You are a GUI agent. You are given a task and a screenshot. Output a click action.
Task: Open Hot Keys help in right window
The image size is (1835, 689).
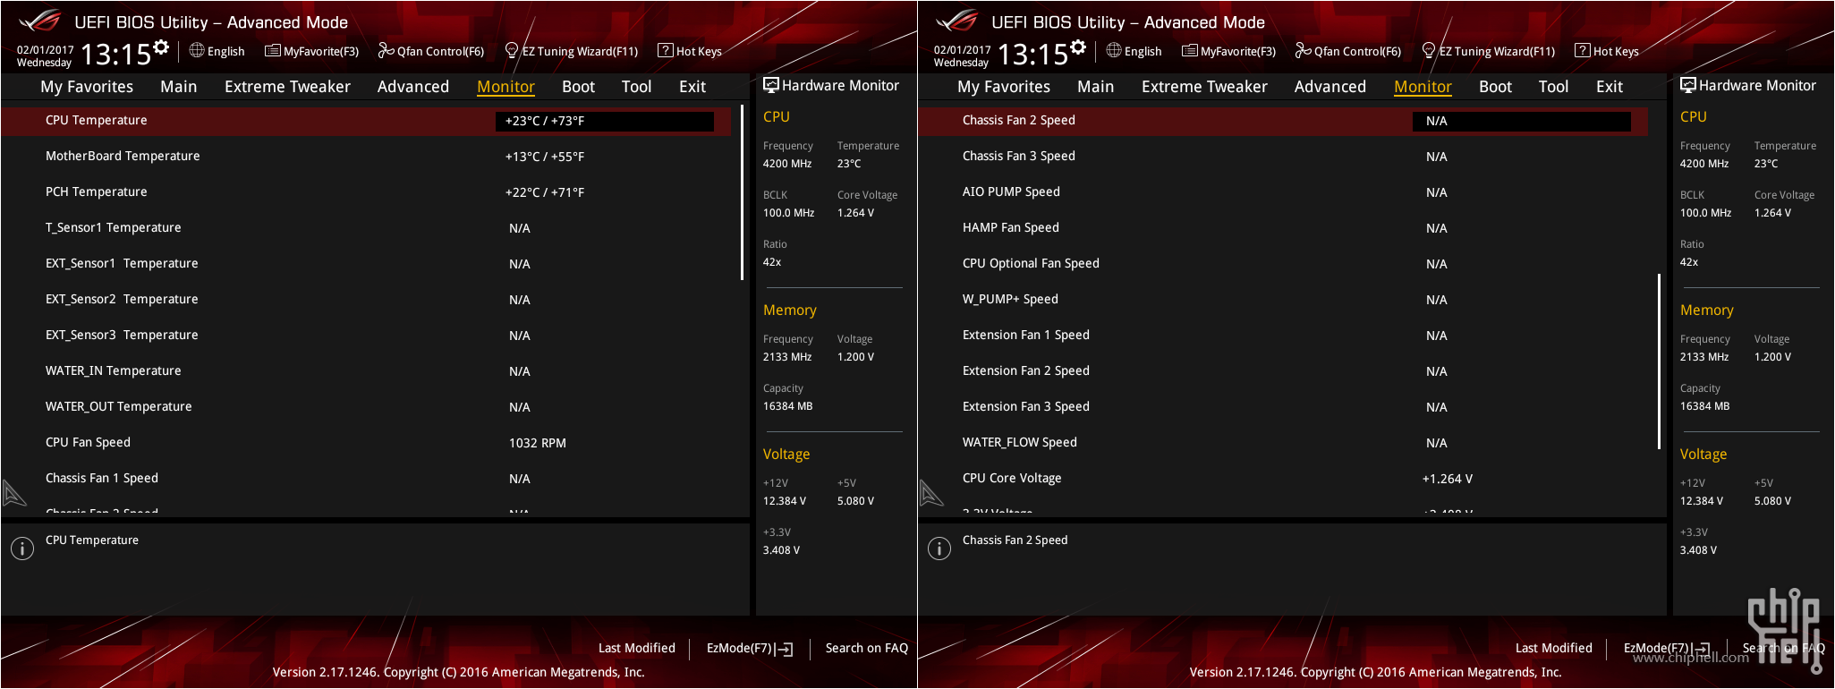click(1607, 51)
